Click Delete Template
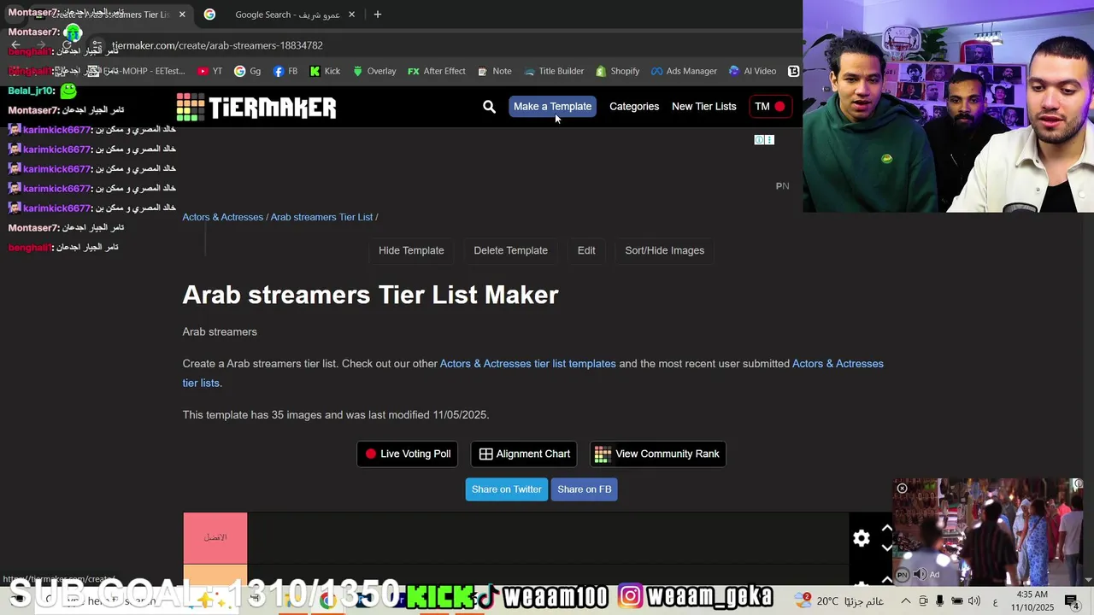The image size is (1094, 615). 510,250
